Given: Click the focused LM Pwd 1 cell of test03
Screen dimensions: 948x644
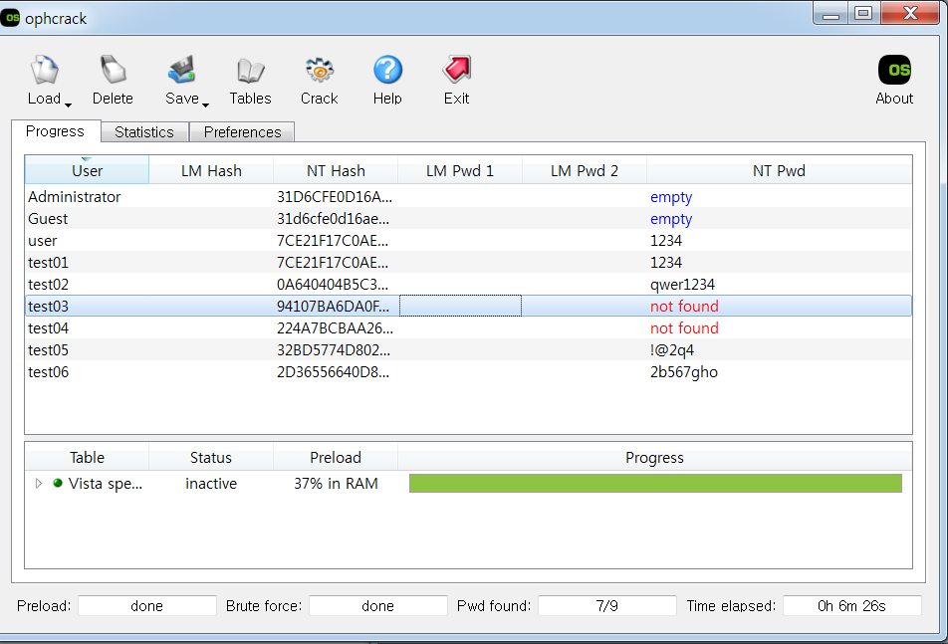Looking at the screenshot, I should 460,306.
